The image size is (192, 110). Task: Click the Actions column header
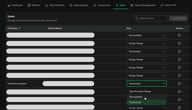pos(179,28)
